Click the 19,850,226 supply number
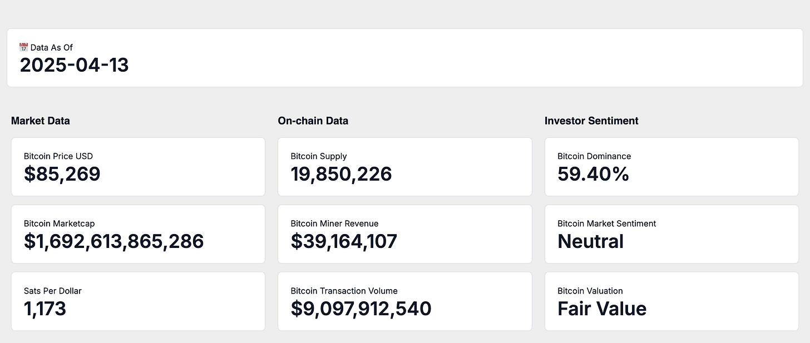The image size is (810, 343). (341, 174)
